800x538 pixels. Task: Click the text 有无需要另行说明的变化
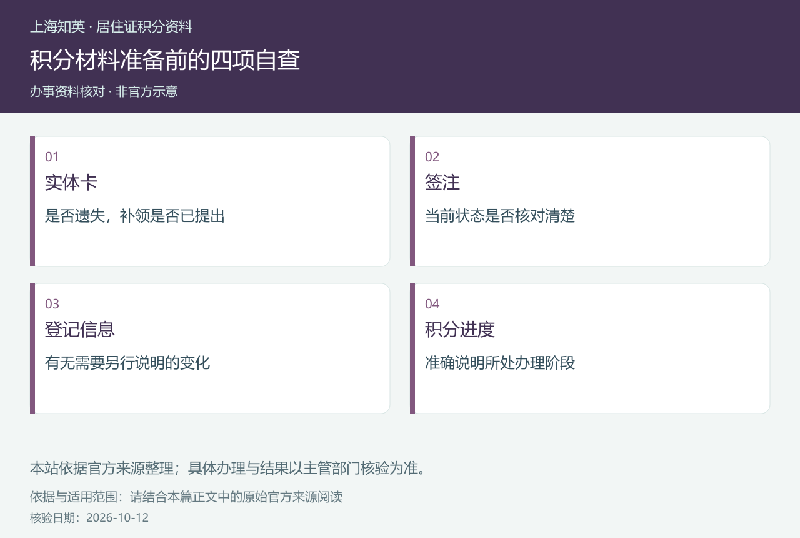click(x=127, y=363)
